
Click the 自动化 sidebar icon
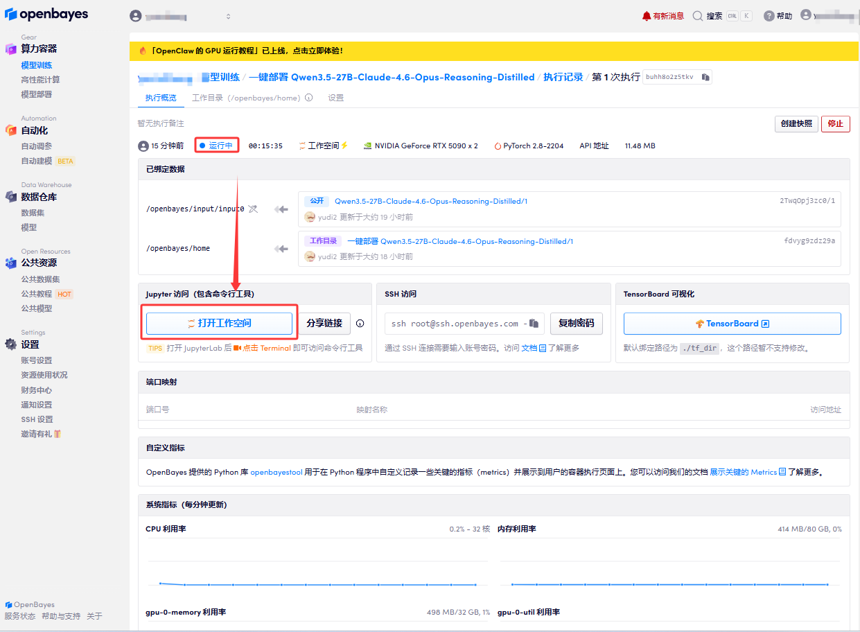click(11, 130)
